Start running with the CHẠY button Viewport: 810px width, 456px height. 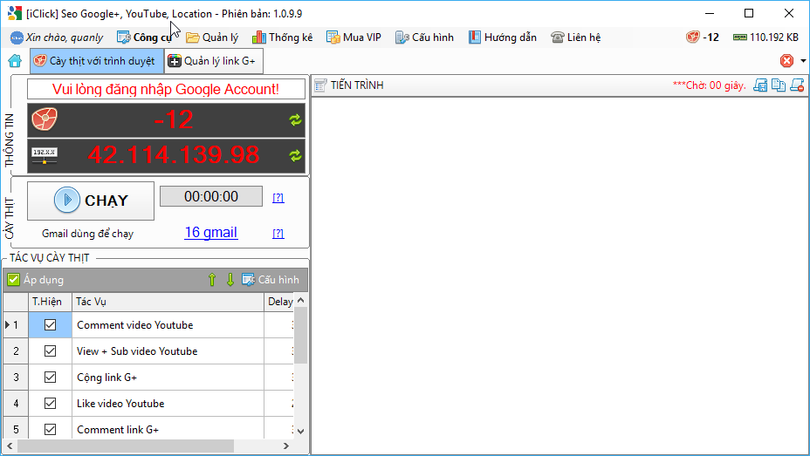(x=91, y=201)
